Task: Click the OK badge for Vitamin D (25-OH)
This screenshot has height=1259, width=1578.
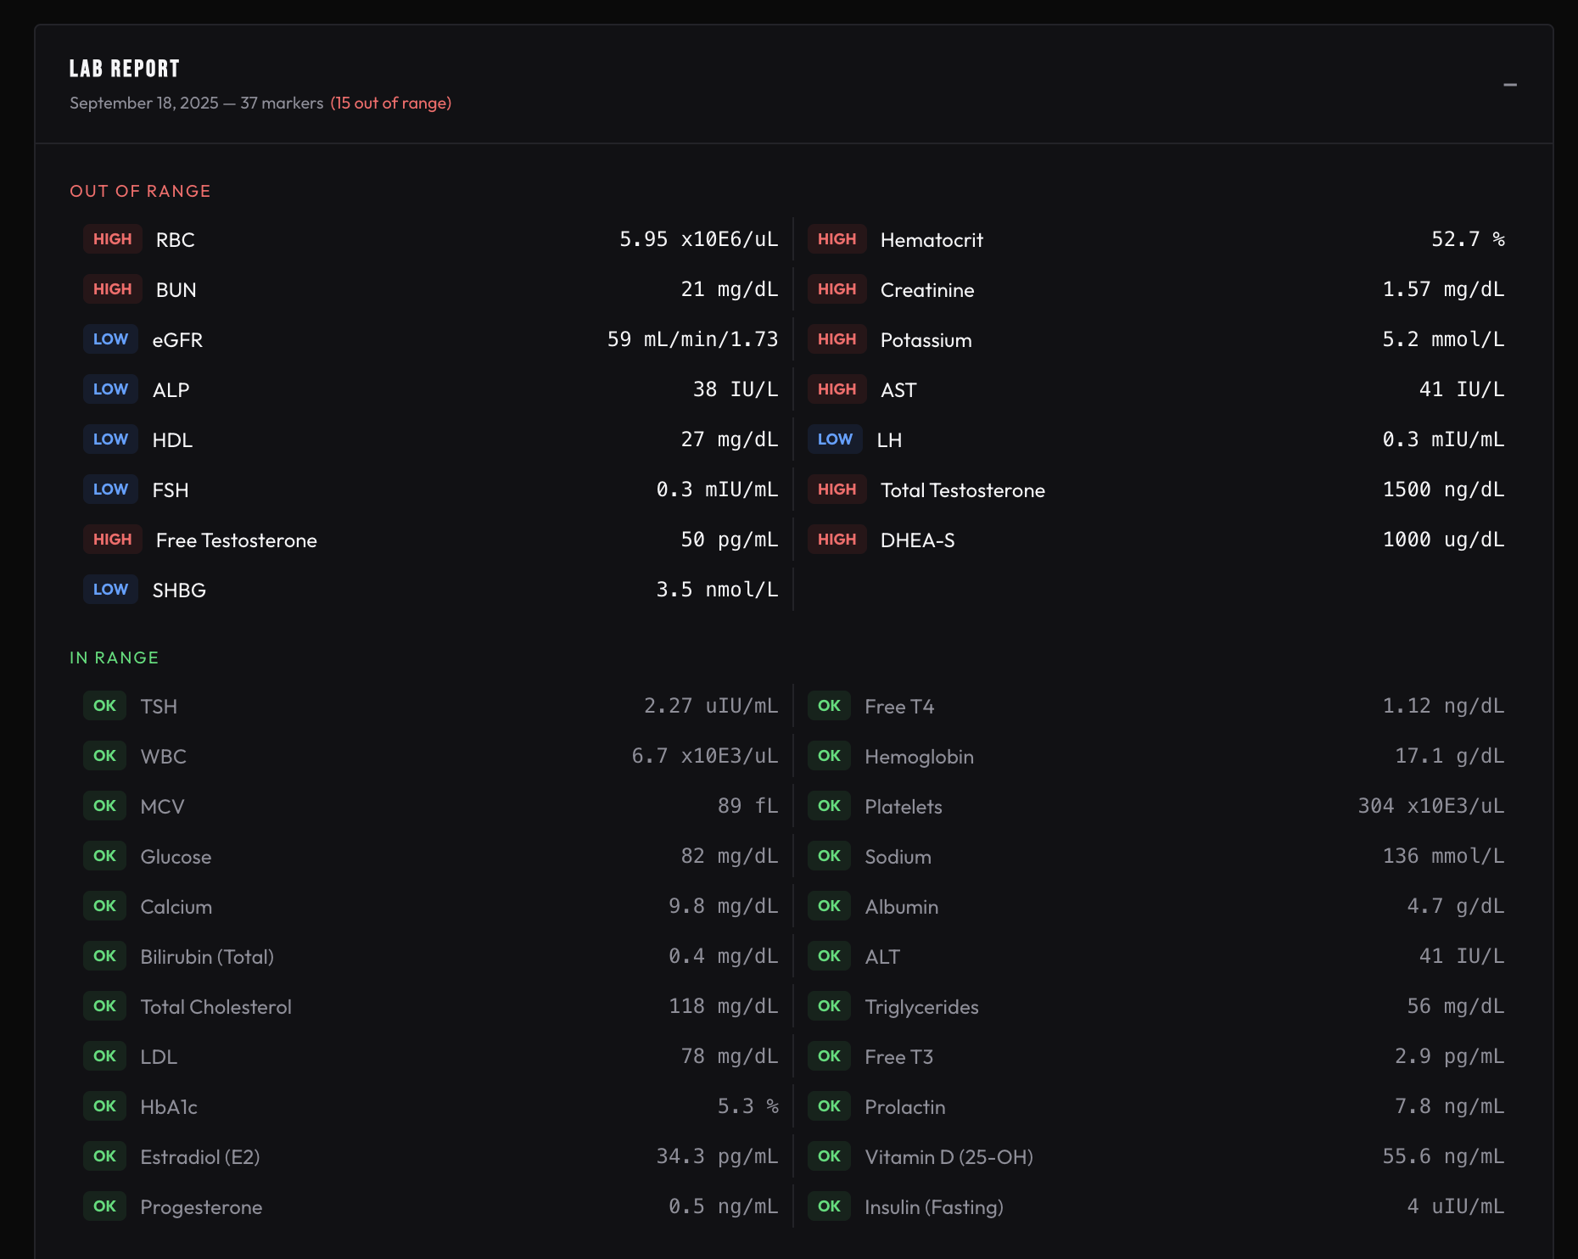Action: (830, 1156)
